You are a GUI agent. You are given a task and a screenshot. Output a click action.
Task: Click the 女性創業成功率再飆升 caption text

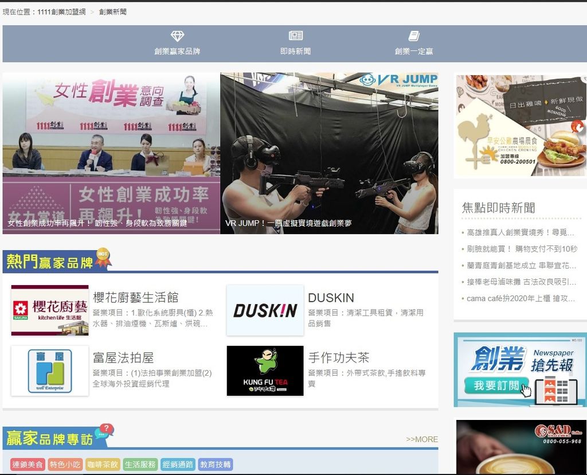click(97, 223)
